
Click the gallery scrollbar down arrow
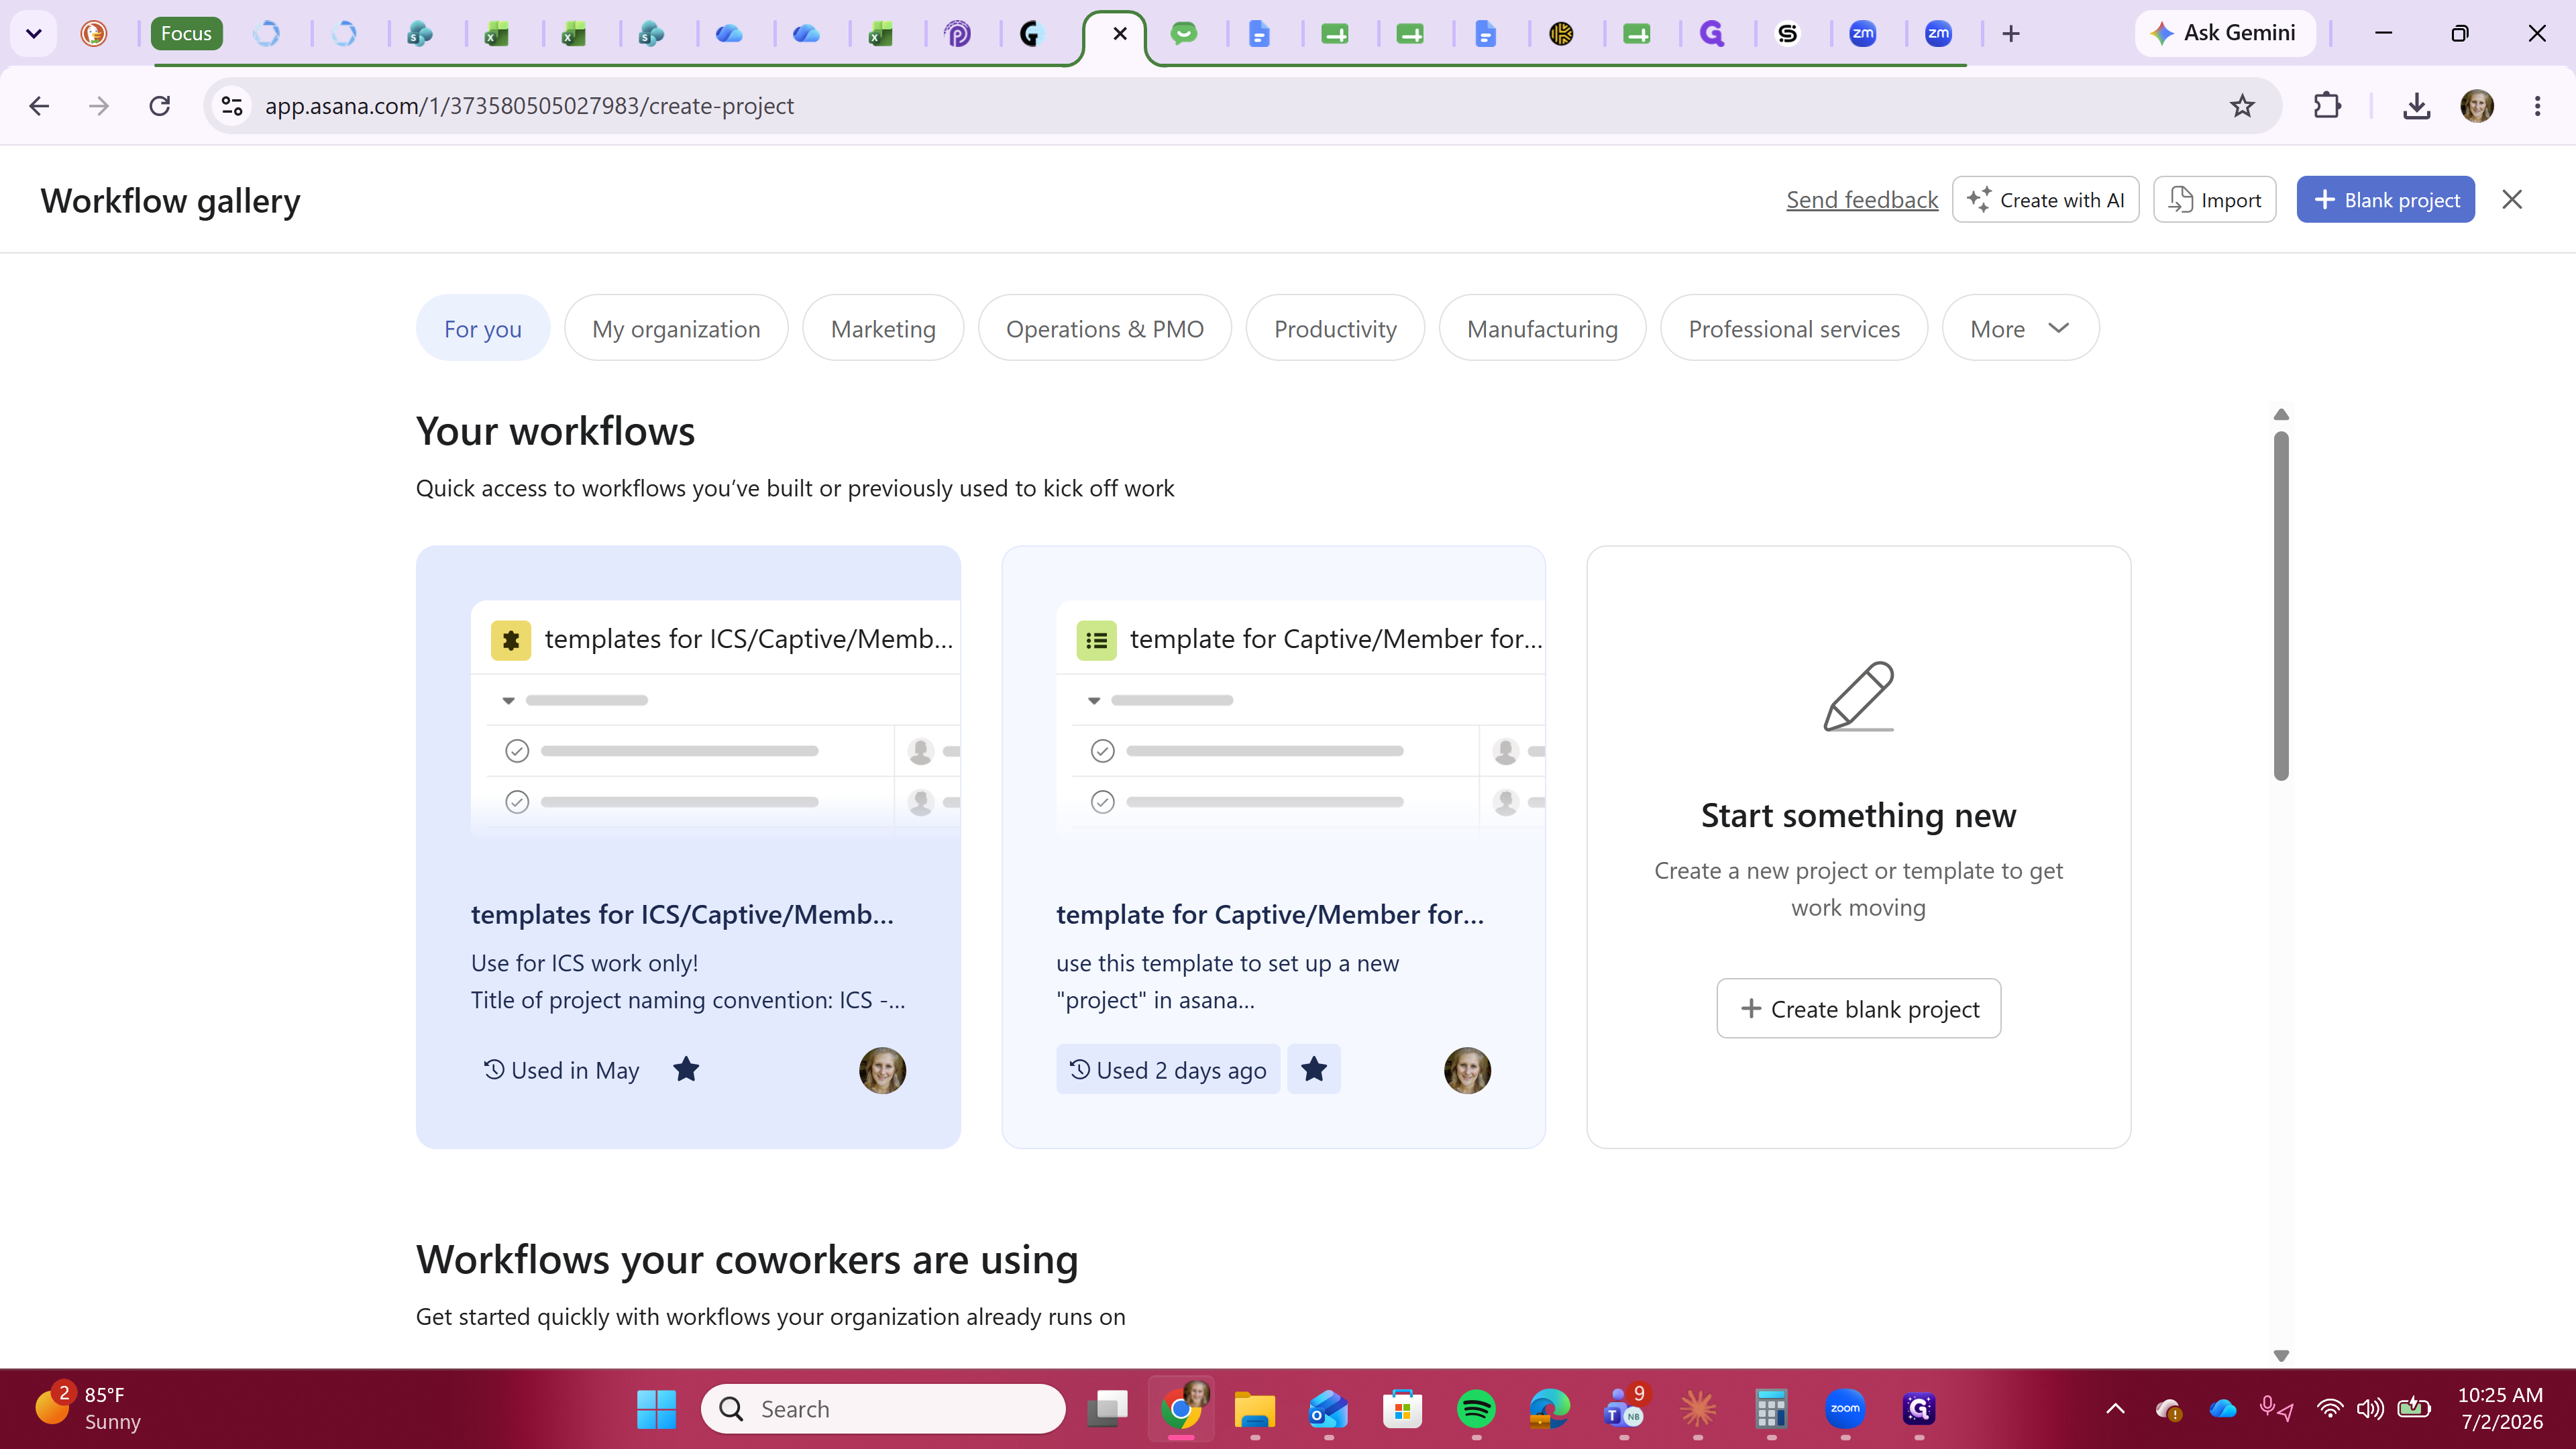2281,1355
